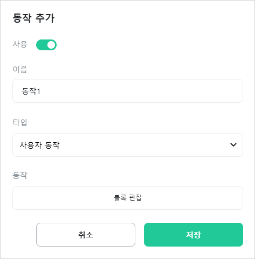Open the 블록 편집 block editor
This screenshot has width=255, height=259.
click(x=128, y=198)
